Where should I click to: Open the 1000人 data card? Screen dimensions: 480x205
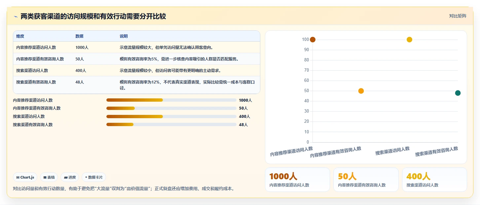click(297, 180)
